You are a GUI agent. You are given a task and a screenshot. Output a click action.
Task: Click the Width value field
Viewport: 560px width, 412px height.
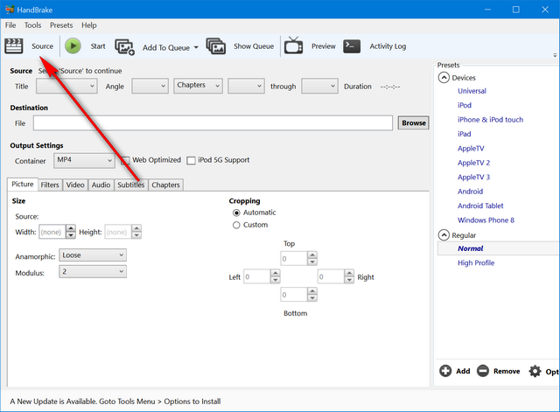[52, 232]
